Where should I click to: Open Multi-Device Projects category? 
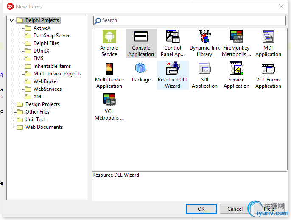click(57, 74)
